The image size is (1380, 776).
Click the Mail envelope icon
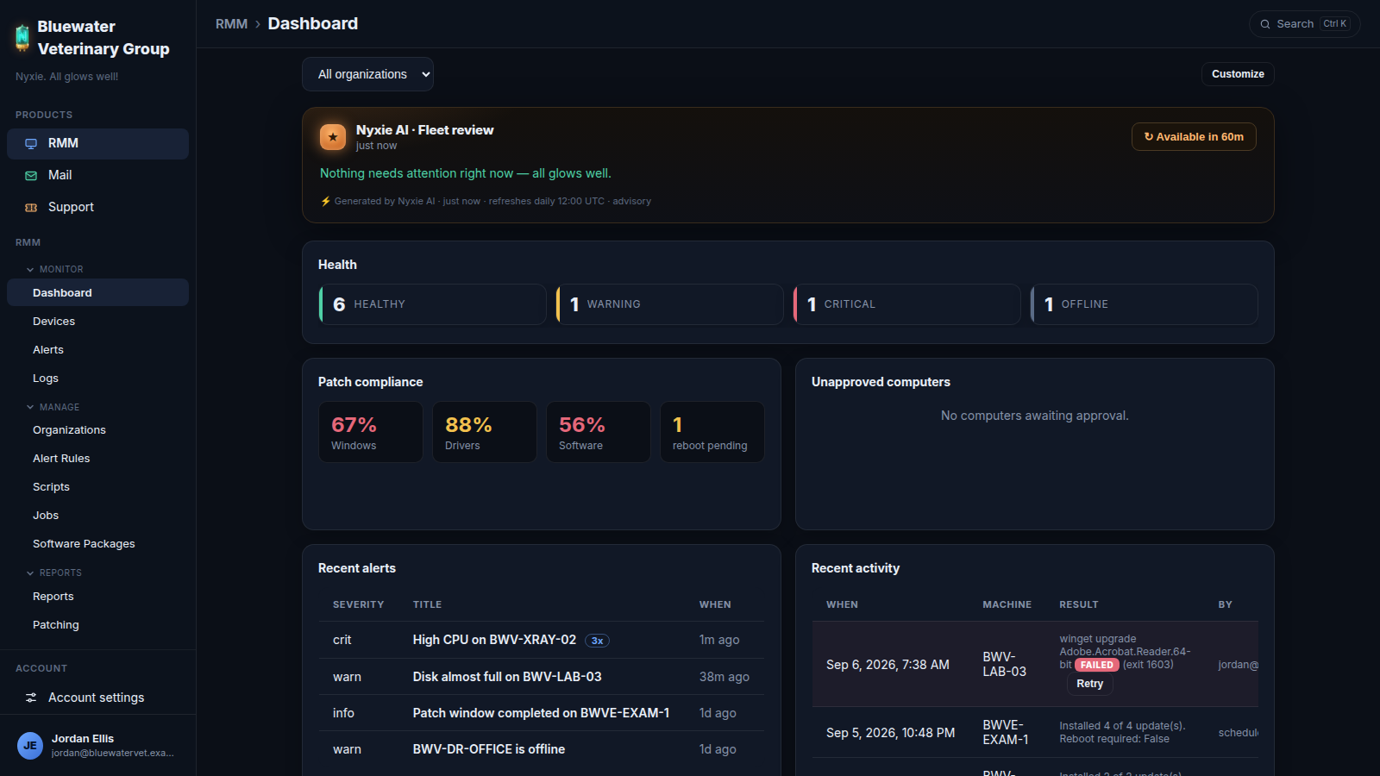31,176
